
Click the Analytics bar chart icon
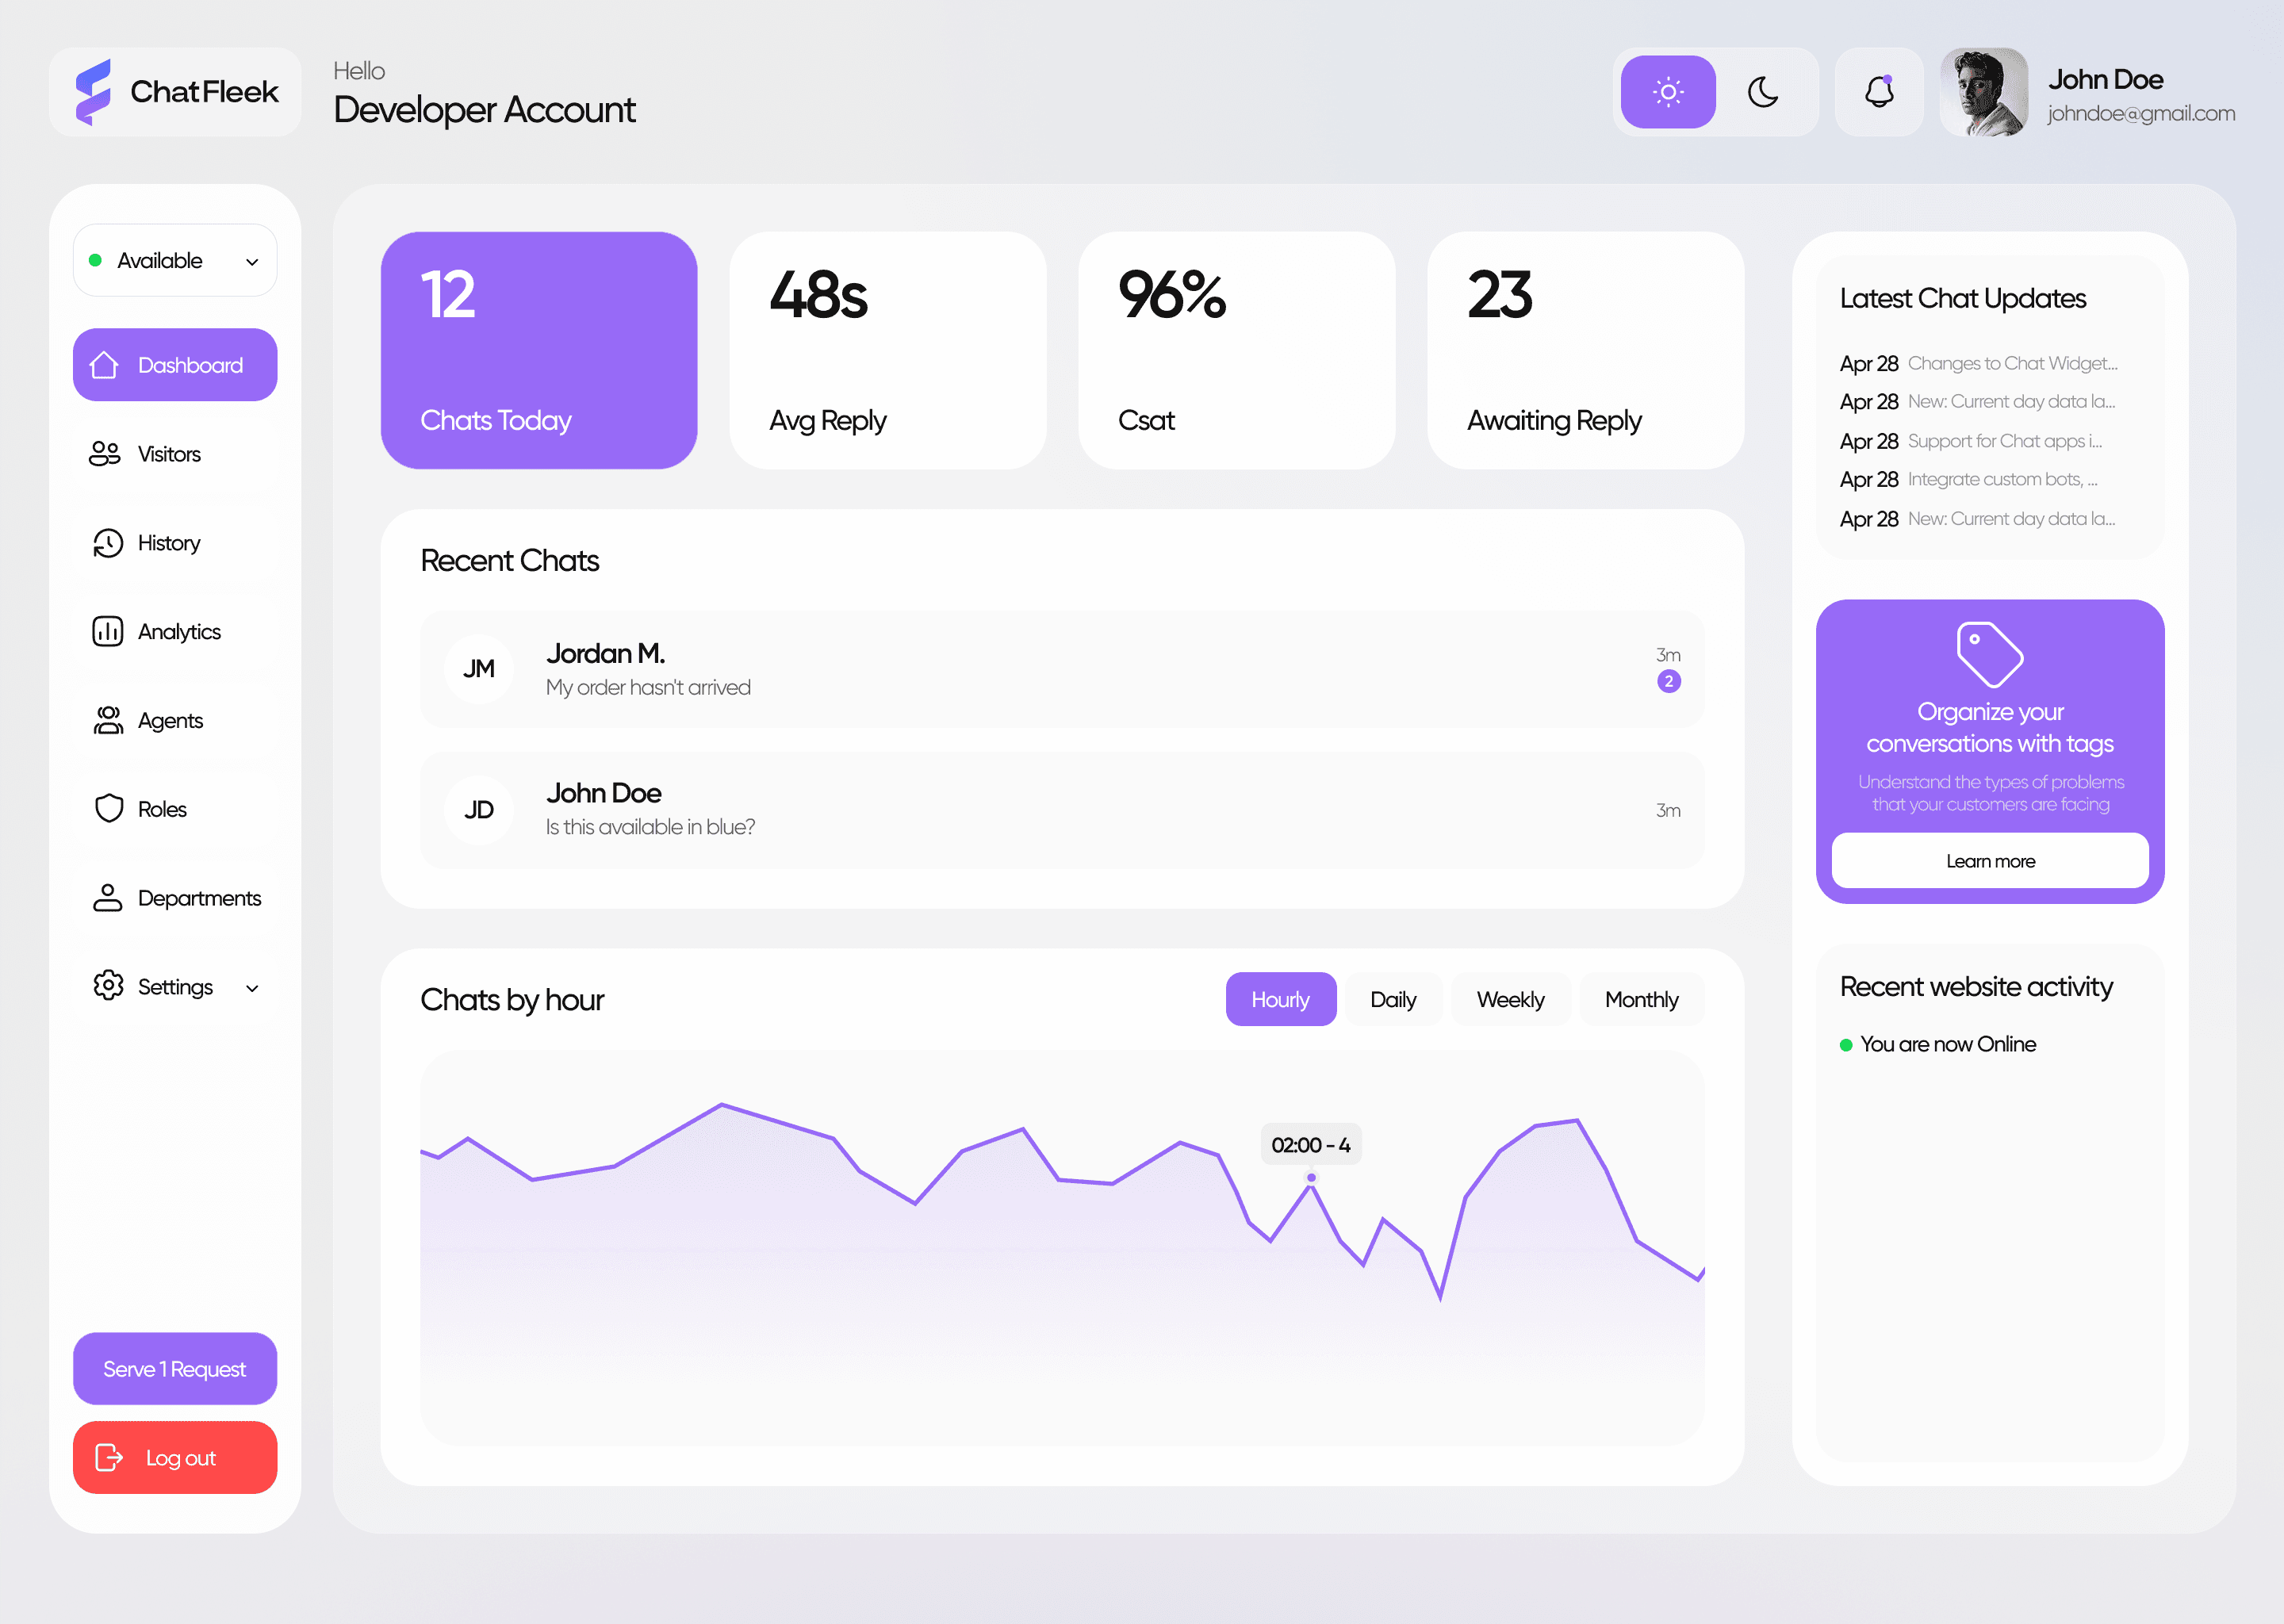tap(107, 632)
